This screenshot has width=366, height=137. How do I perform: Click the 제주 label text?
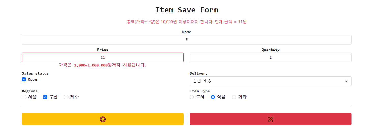75,97
